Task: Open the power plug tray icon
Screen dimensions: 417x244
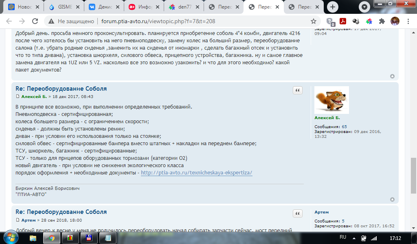Action: tap(364, 238)
